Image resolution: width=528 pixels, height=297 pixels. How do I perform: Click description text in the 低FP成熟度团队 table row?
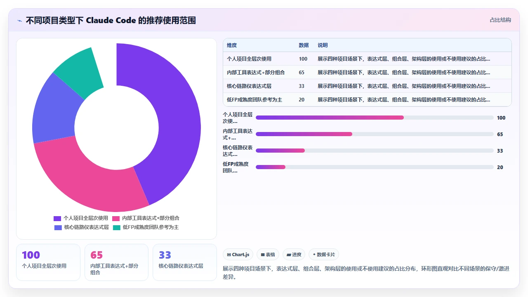[404, 100]
